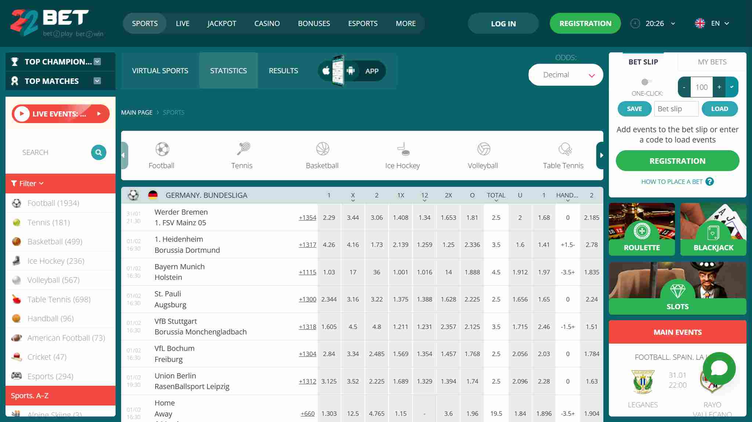Open the Virtual Sports tab
Viewport: 752px width, 422px height.
pos(160,71)
